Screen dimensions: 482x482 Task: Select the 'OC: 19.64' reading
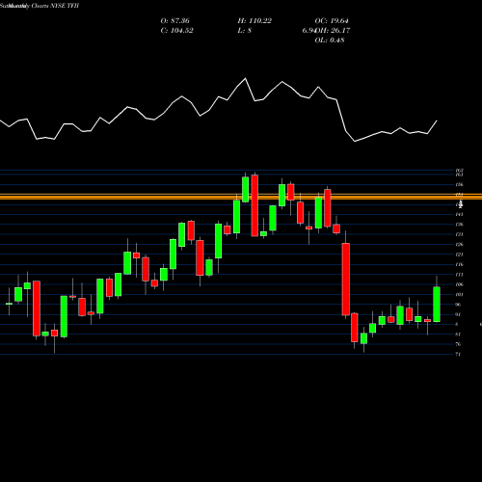tap(332, 21)
